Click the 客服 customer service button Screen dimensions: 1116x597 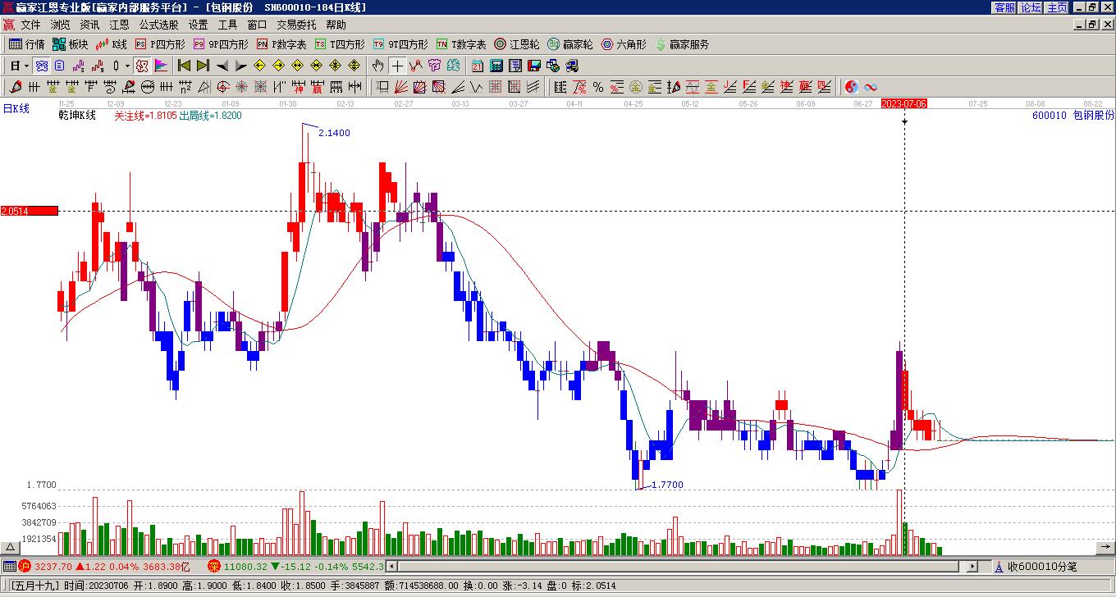coord(1005,7)
